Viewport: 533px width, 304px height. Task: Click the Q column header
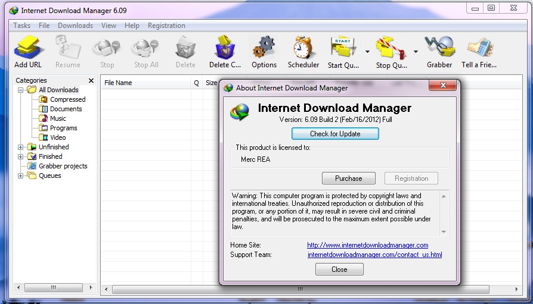[197, 83]
